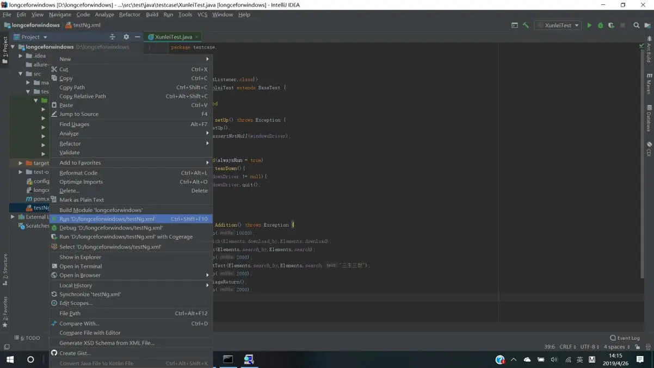Open the Build menu
Screen dimensions: 654x368
pyautogui.click(x=152, y=15)
